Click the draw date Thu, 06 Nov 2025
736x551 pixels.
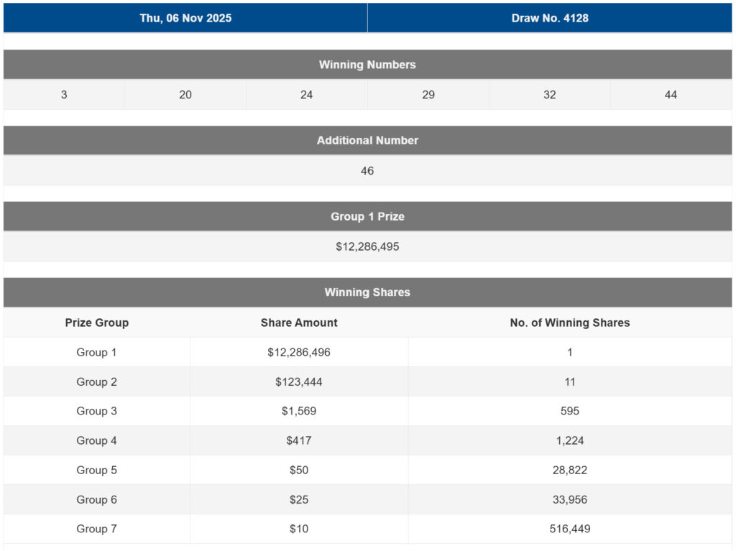(185, 18)
